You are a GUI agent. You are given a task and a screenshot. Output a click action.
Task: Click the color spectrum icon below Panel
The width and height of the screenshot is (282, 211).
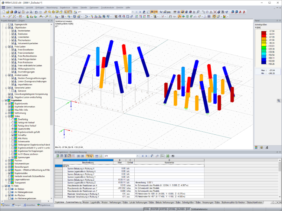coord(256,147)
